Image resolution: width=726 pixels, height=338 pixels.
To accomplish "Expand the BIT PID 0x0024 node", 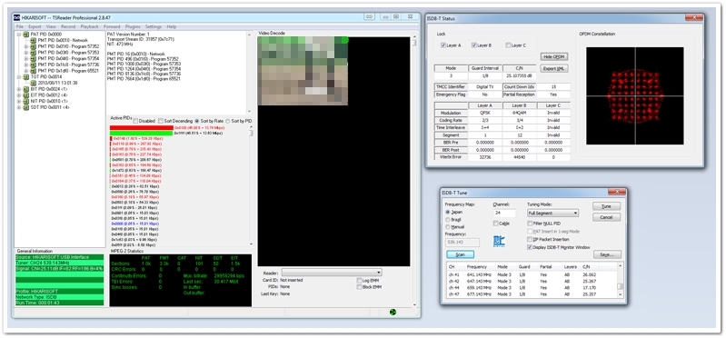I will (x=19, y=89).
